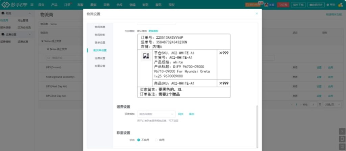
Task: Click the page-number jump input box
Action: coord(313,105)
